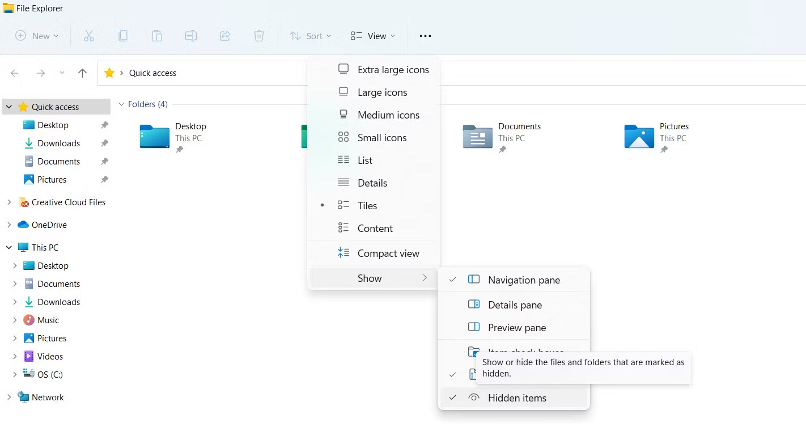Click the New button
This screenshot has width=806, height=444.
pyautogui.click(x=37, y=36)
